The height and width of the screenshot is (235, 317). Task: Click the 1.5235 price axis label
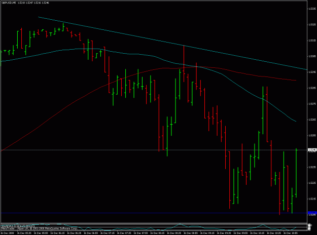(x=312, y=167)
